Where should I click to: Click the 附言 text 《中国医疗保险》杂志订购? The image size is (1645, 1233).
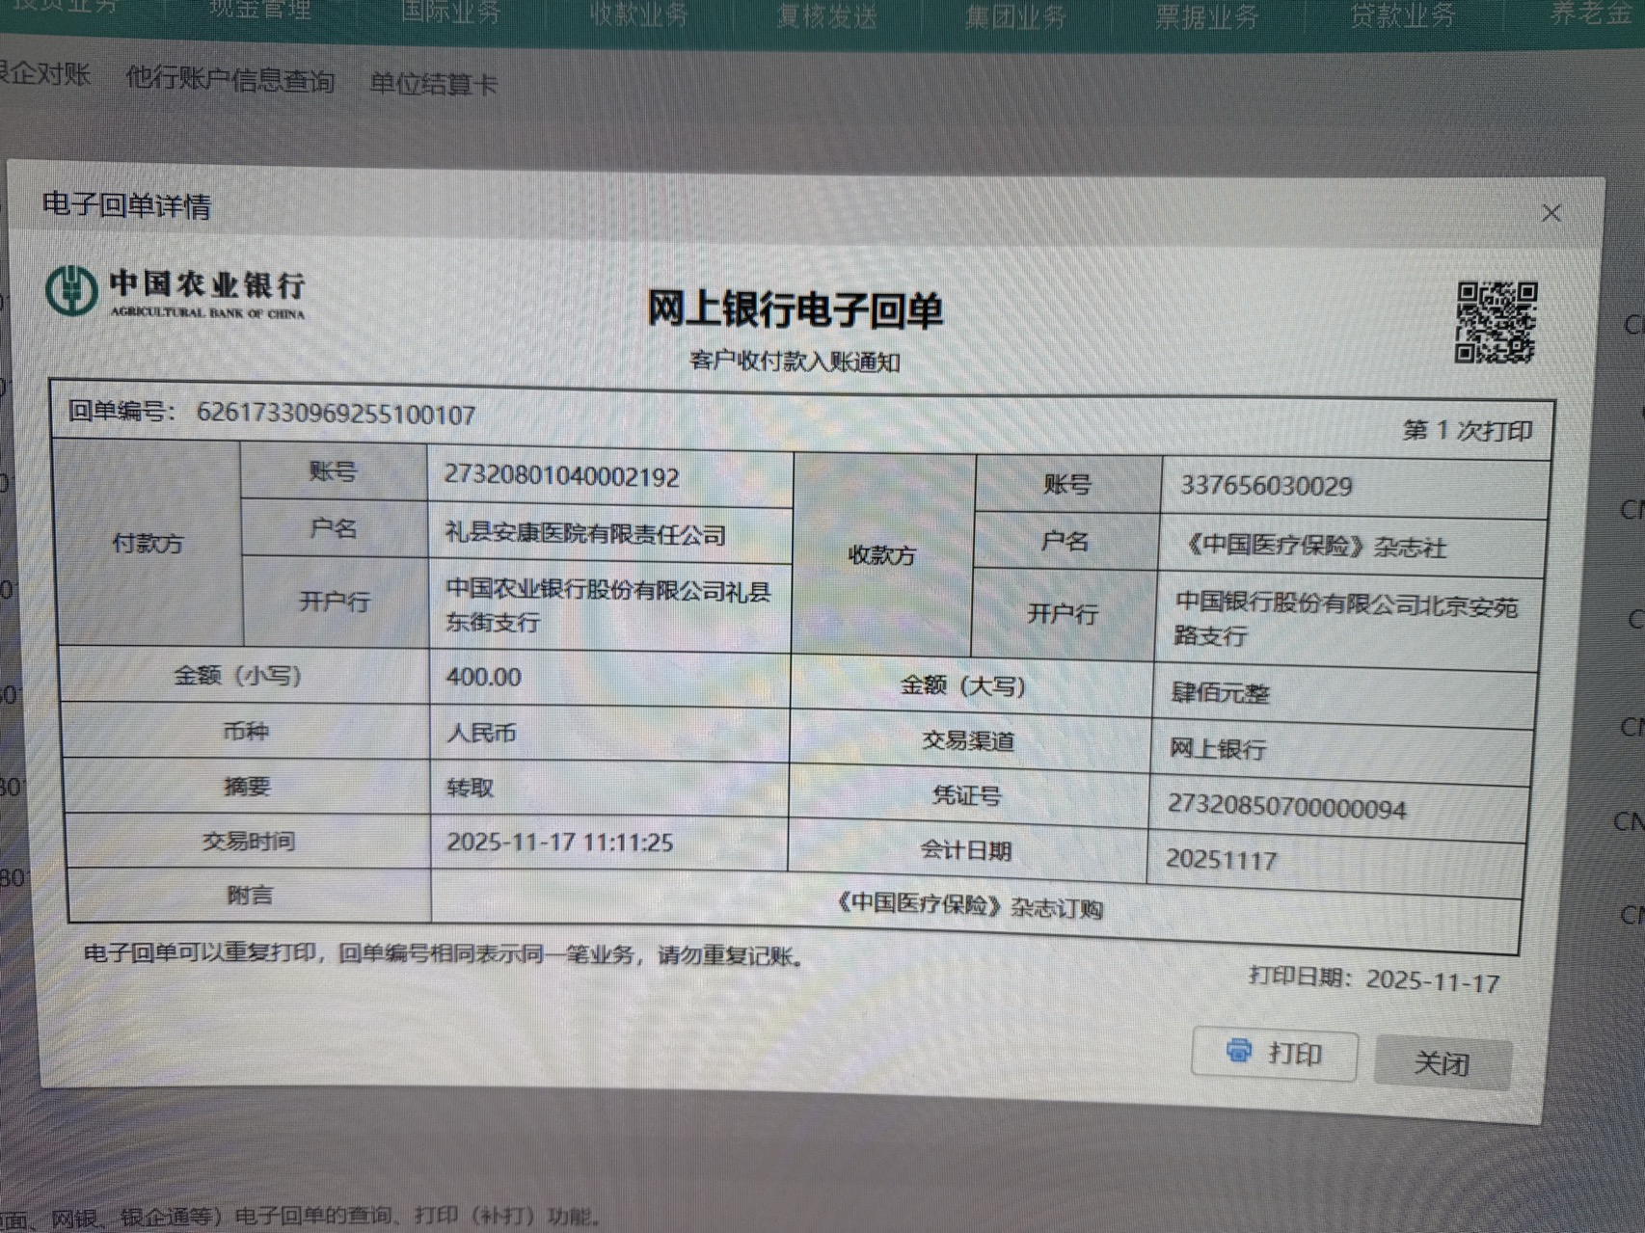[x=967, y=906]
